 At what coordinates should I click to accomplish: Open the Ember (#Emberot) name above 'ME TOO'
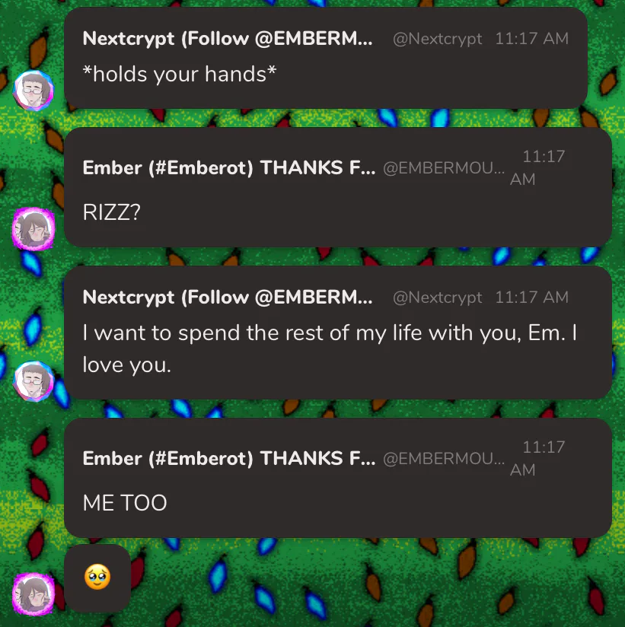[x=229, y=458]
